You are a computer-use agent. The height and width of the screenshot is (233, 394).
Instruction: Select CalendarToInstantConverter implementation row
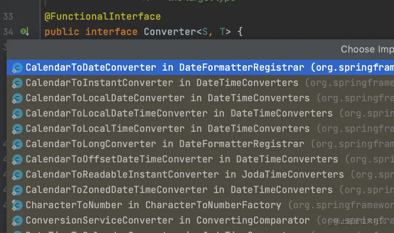point(200,83)
